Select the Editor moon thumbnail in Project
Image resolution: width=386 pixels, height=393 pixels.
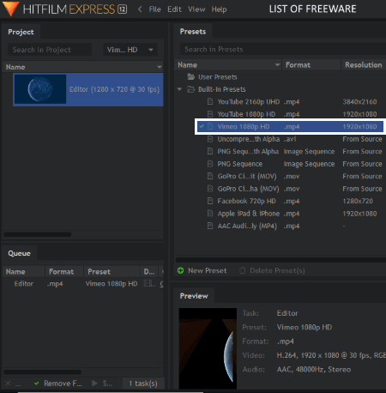tap(40, 89)
